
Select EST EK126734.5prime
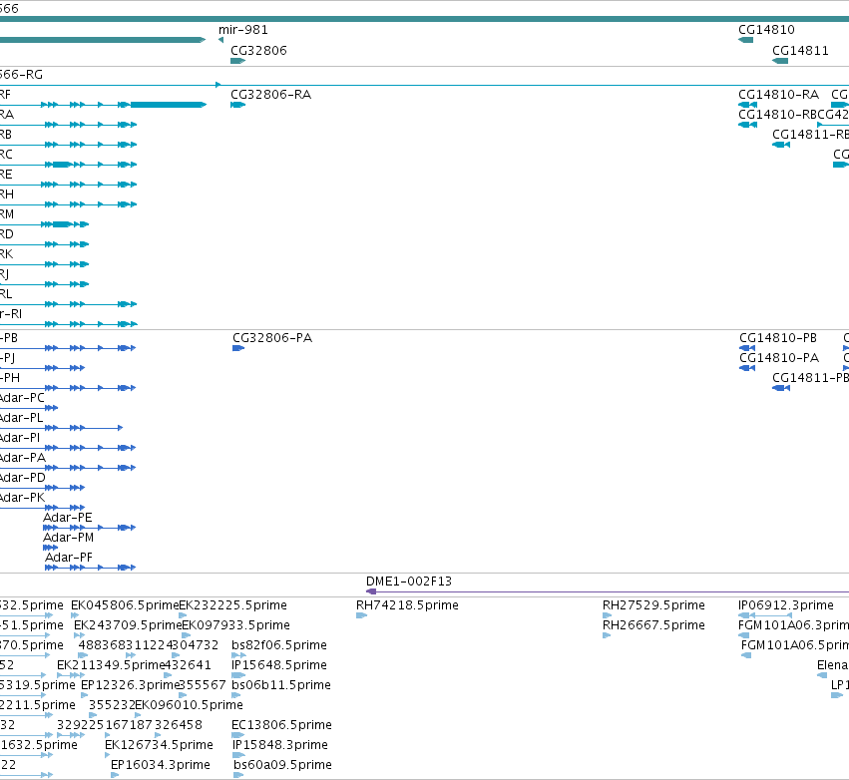click(160, 746)
